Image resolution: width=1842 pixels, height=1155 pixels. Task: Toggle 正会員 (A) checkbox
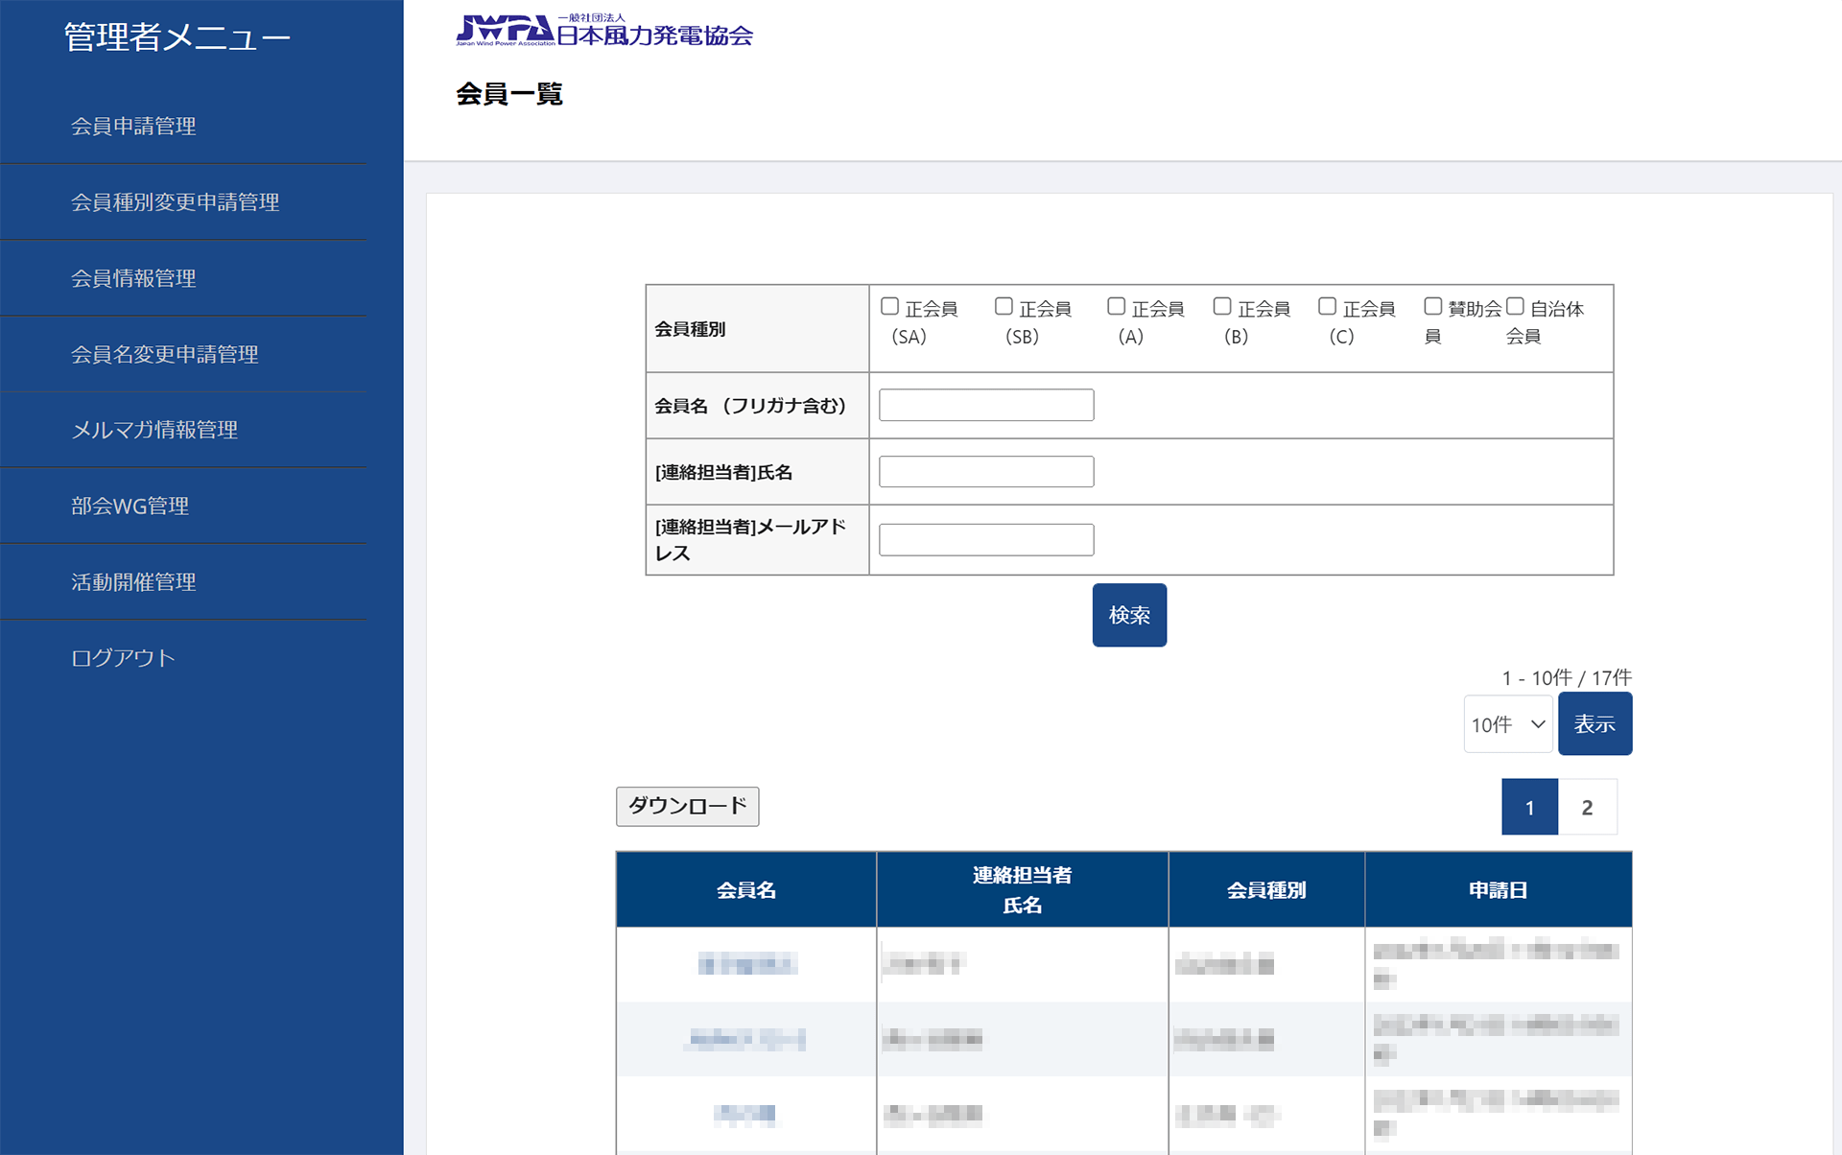[x=1116, y=306]
